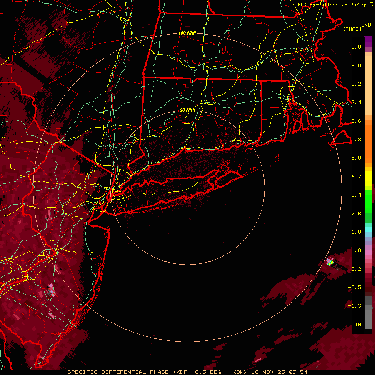The height and width of the screenshot is (375, 375).
Task: Click the -1.3 legend value
Action: coord(355,306)
